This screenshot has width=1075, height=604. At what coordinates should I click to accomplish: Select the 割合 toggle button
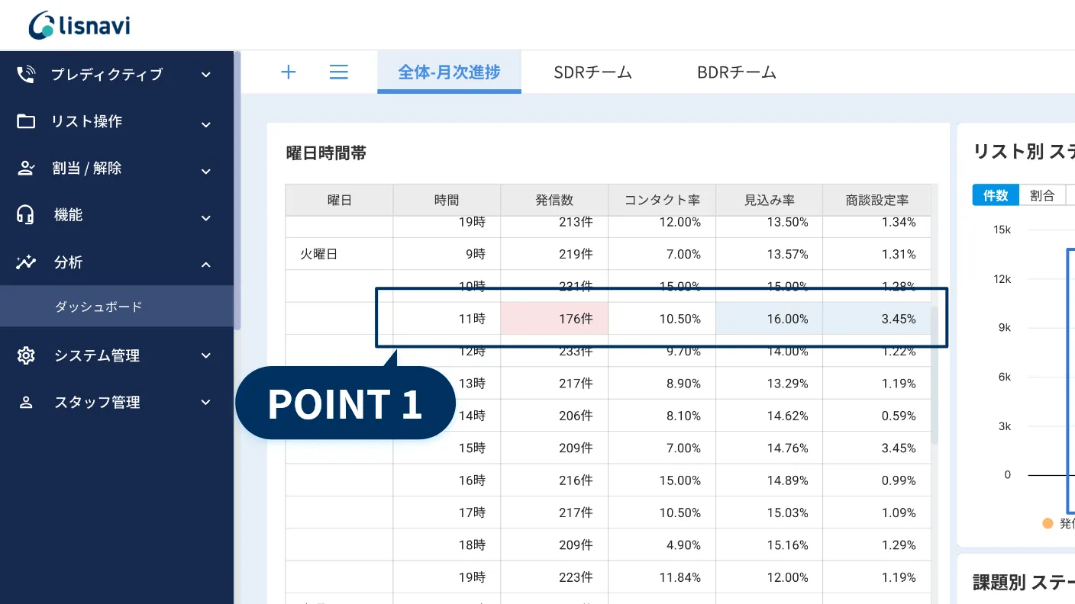(x=1042, y=195)
